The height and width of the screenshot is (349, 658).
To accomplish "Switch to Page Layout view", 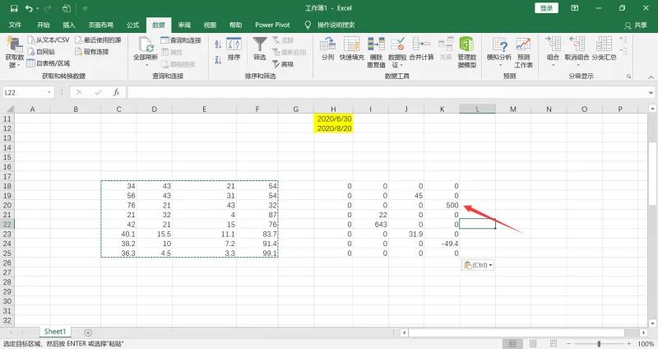I will tap(533, 344).
